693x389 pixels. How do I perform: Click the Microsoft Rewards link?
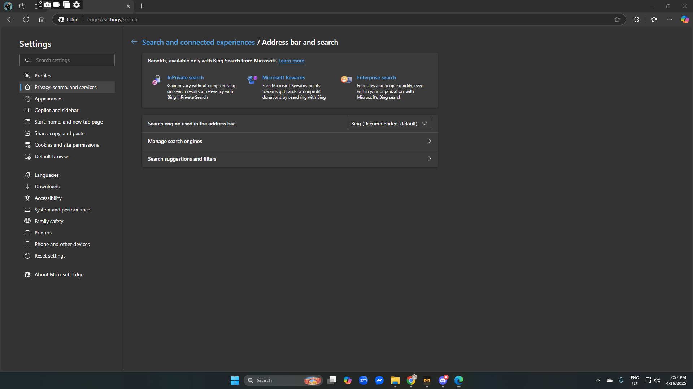click(283, 77)
